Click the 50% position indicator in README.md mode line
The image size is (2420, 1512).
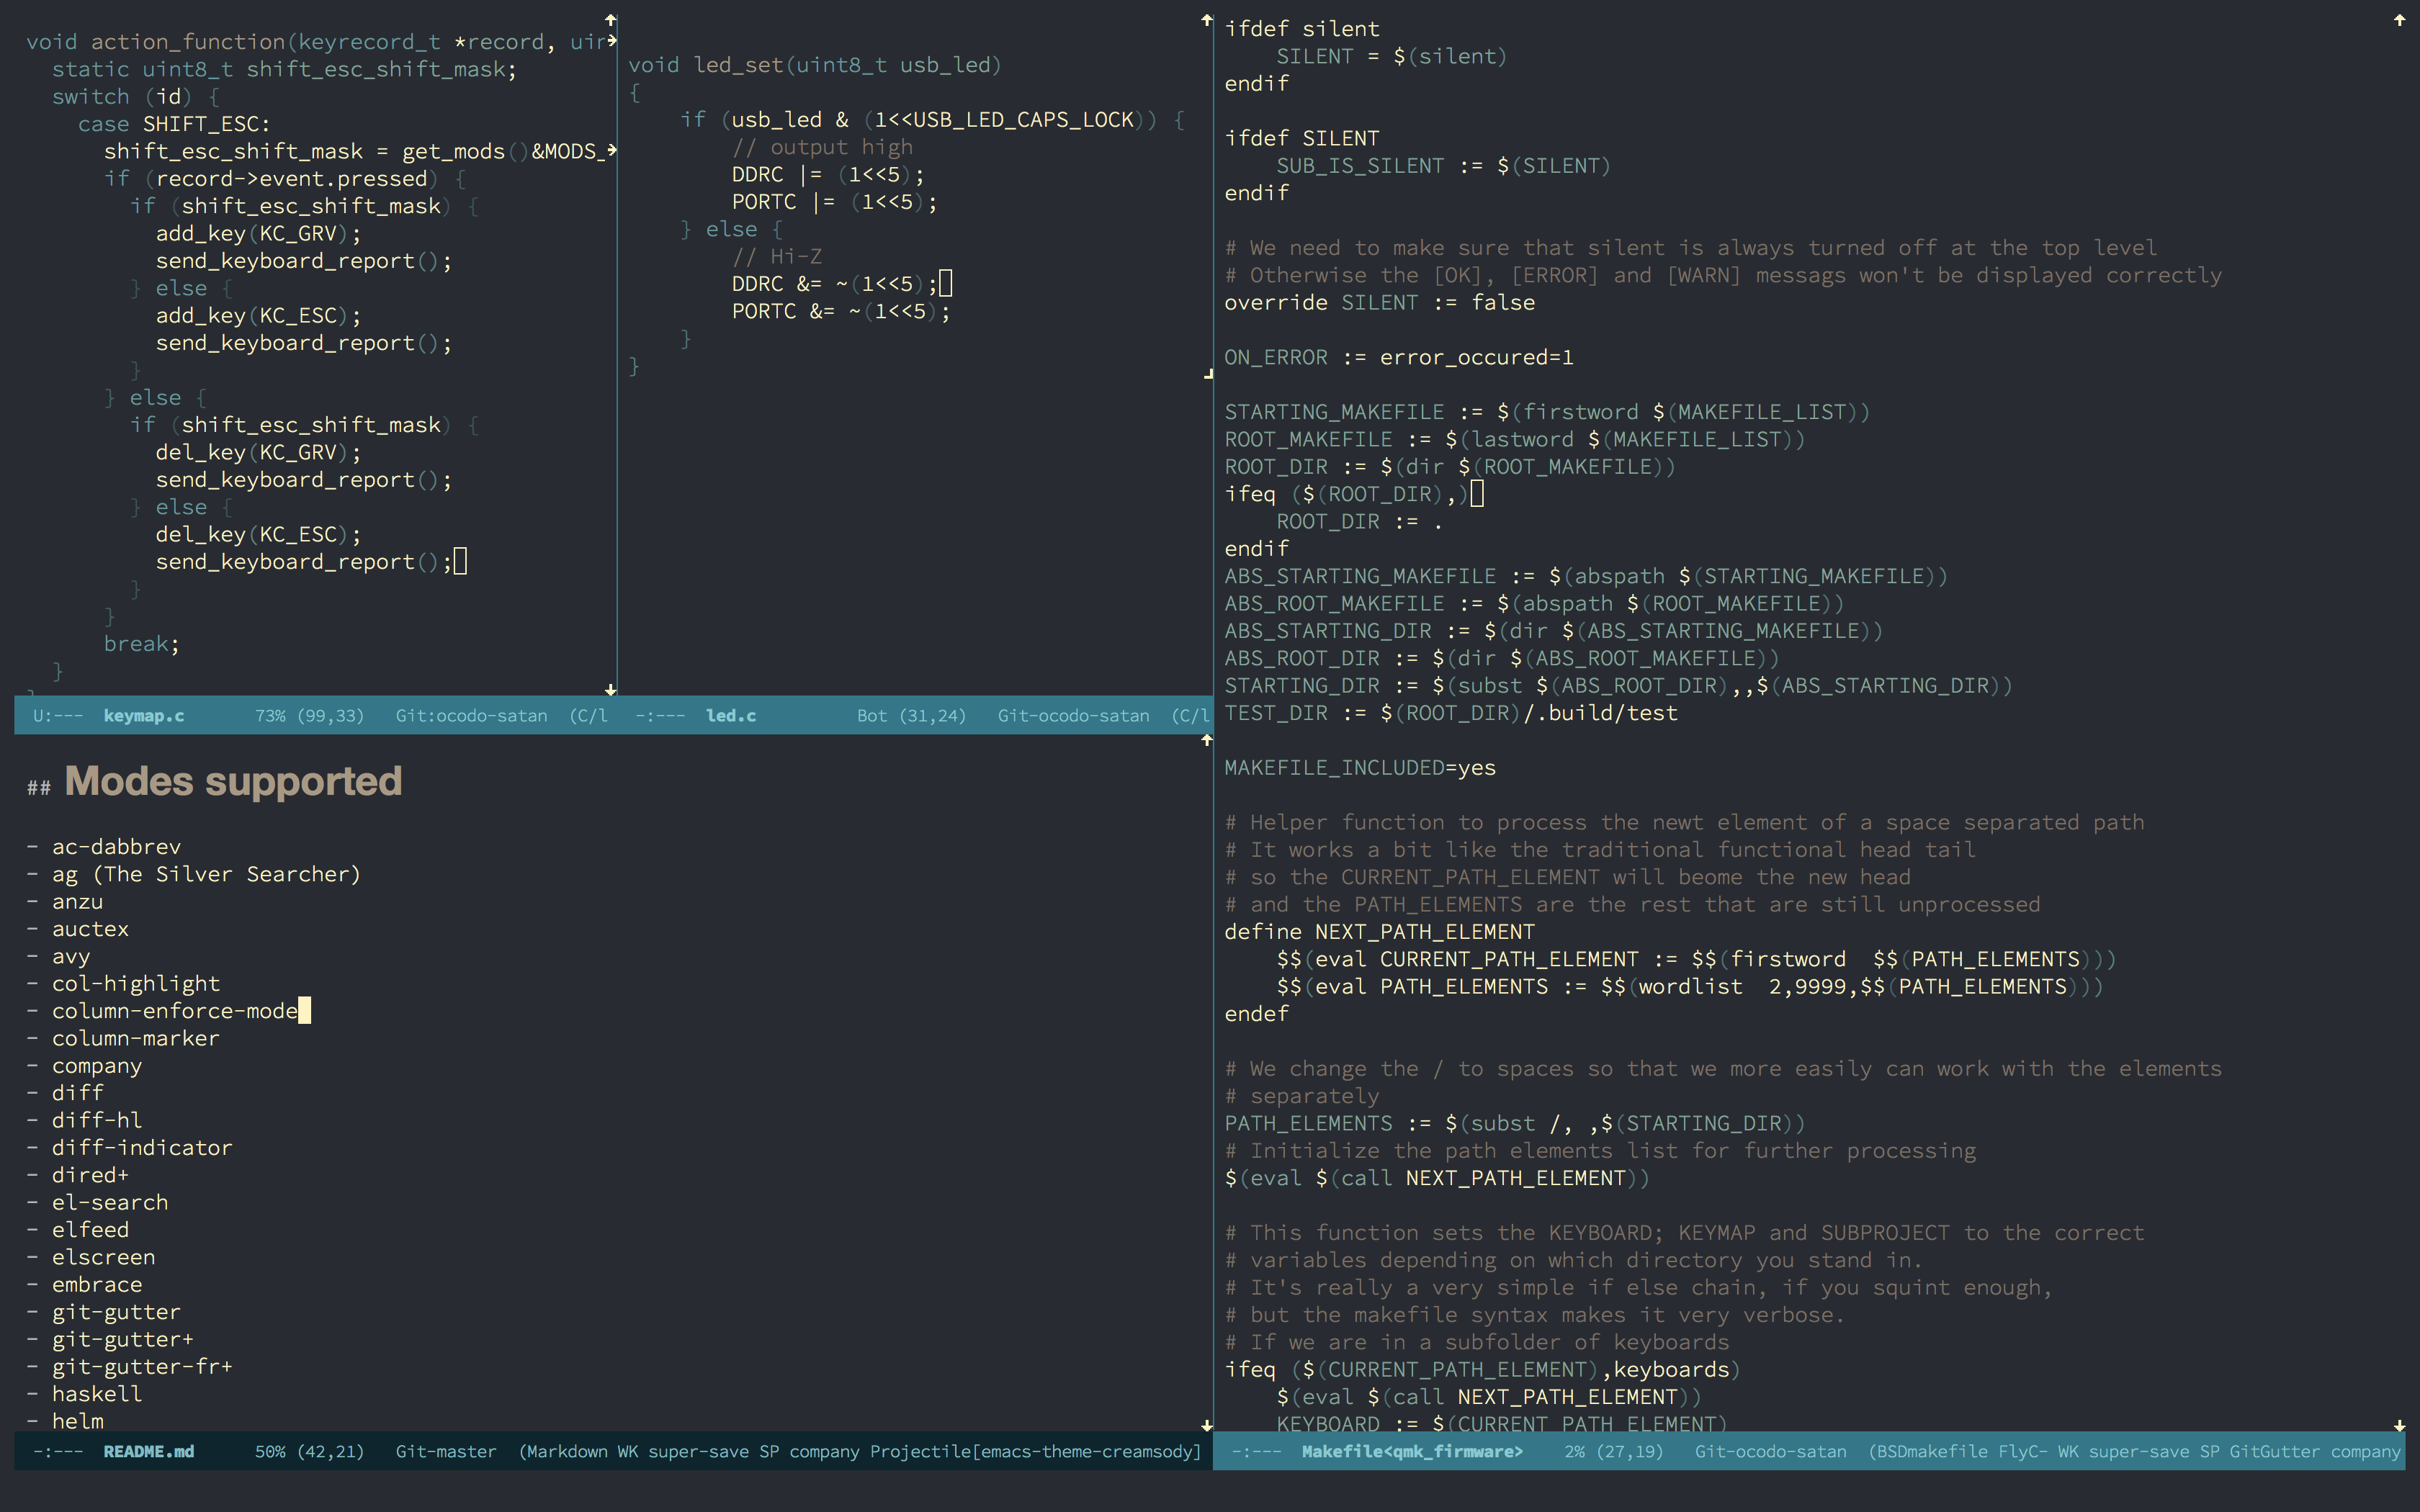270,1451
